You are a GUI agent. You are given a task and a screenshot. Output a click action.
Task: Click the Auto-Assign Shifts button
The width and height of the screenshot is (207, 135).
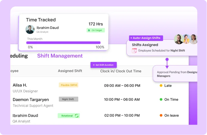145,38
